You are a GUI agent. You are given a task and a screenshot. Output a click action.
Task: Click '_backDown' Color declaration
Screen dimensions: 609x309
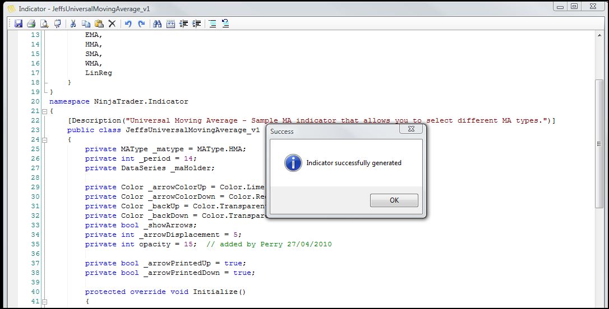pos(175,216)
